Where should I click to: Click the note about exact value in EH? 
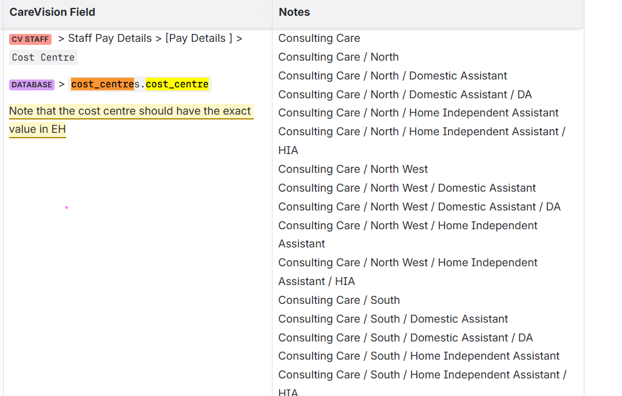click(131, 120)
